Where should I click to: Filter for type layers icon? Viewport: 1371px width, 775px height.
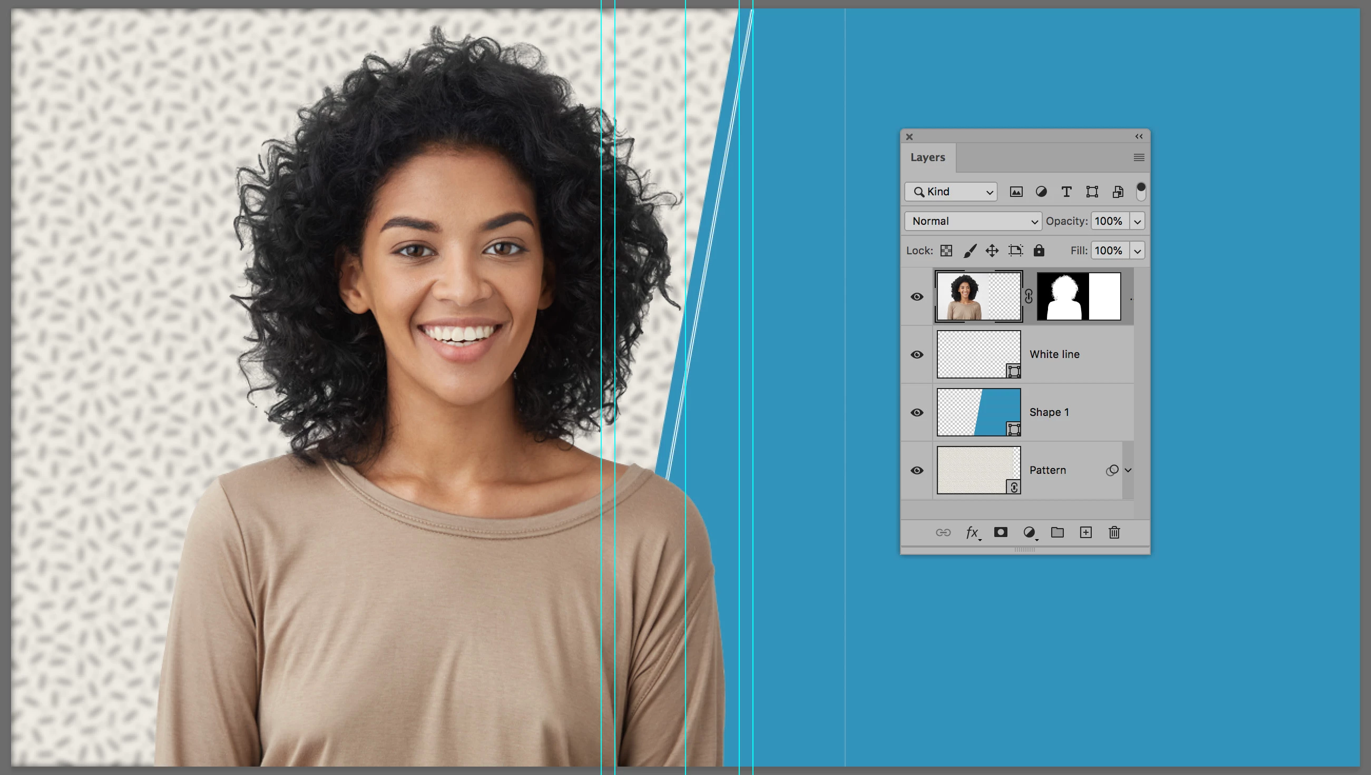point(1066,192)
